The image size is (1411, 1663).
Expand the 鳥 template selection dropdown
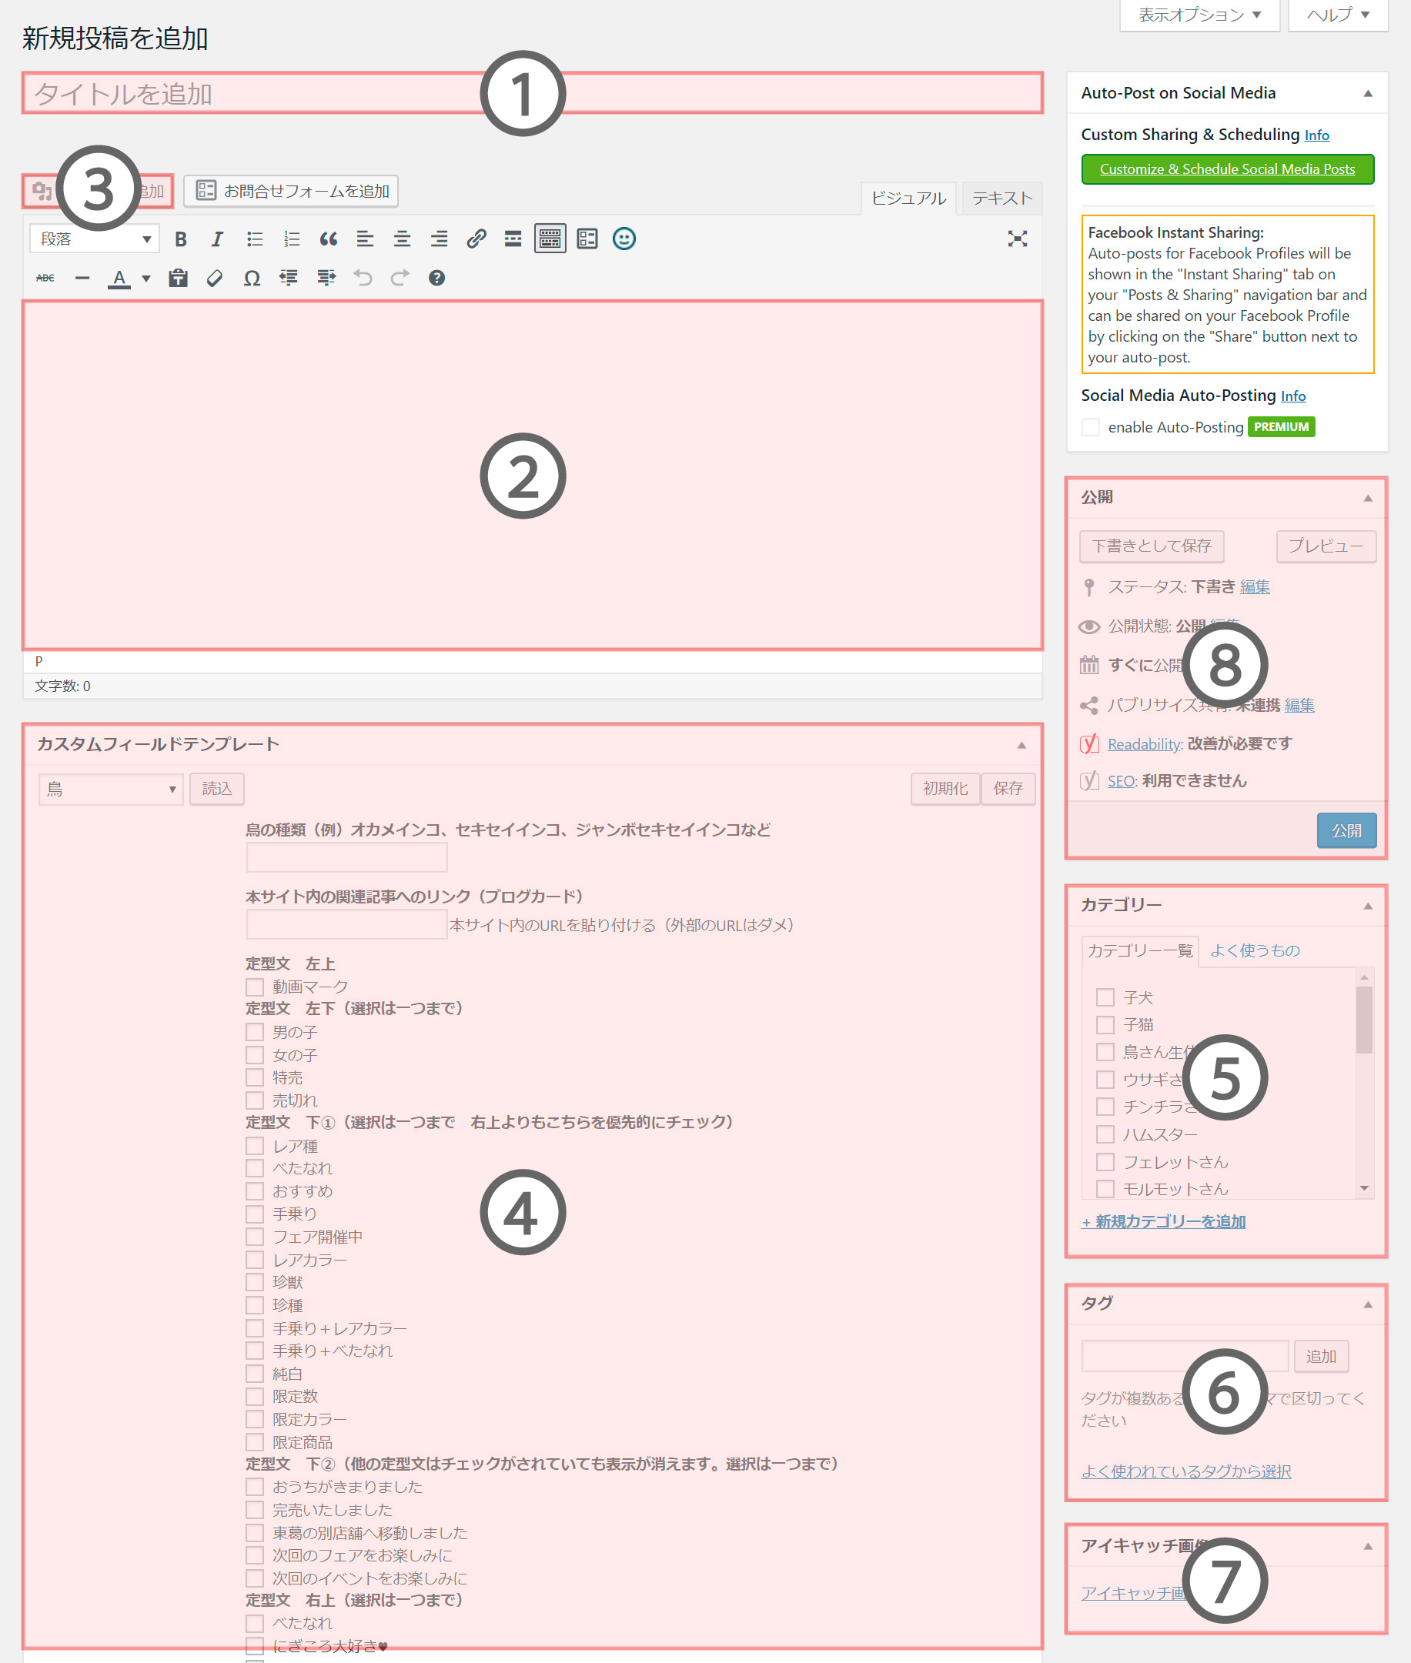110,789
